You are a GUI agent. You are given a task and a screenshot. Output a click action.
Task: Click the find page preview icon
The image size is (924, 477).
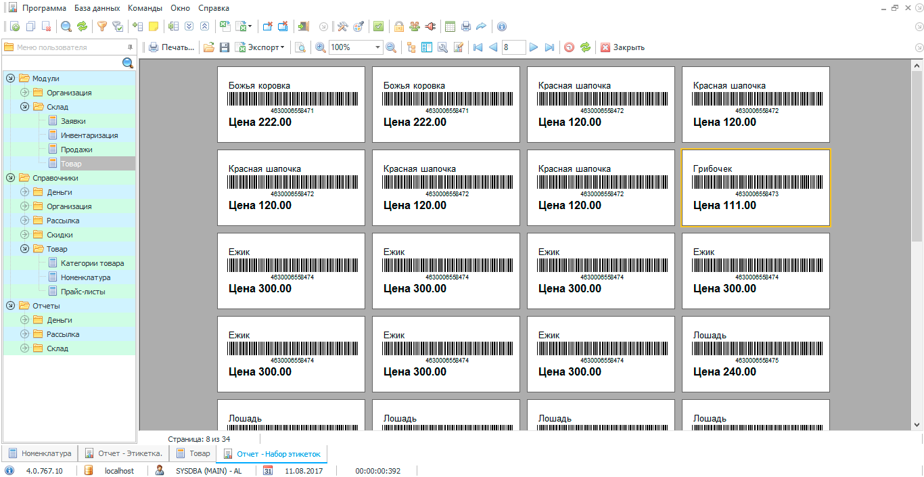click(300, 47)
